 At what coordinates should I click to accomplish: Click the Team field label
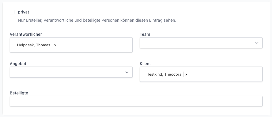click(x=145, y=34)
